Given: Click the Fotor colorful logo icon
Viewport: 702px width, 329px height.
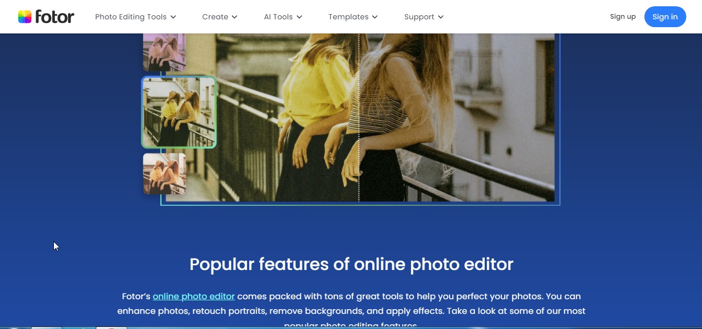Looking at the screenshot, I should click(x=25, y=17).
